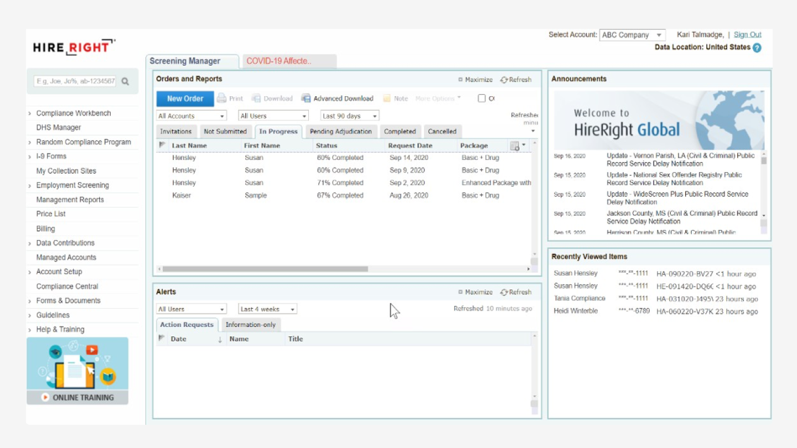
Task: Switch to the Pending Adjudication tab
Action: (340, 132)
